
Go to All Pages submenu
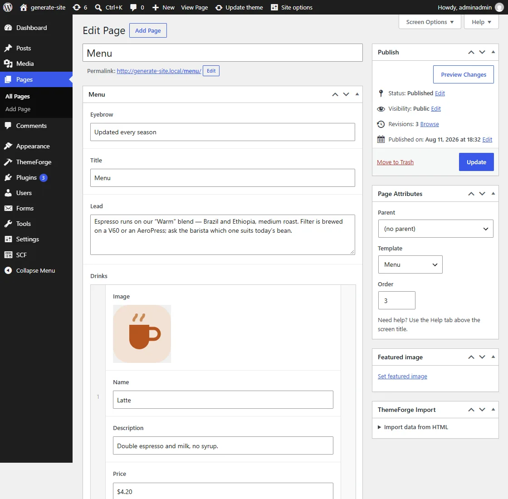click(18, 96)
